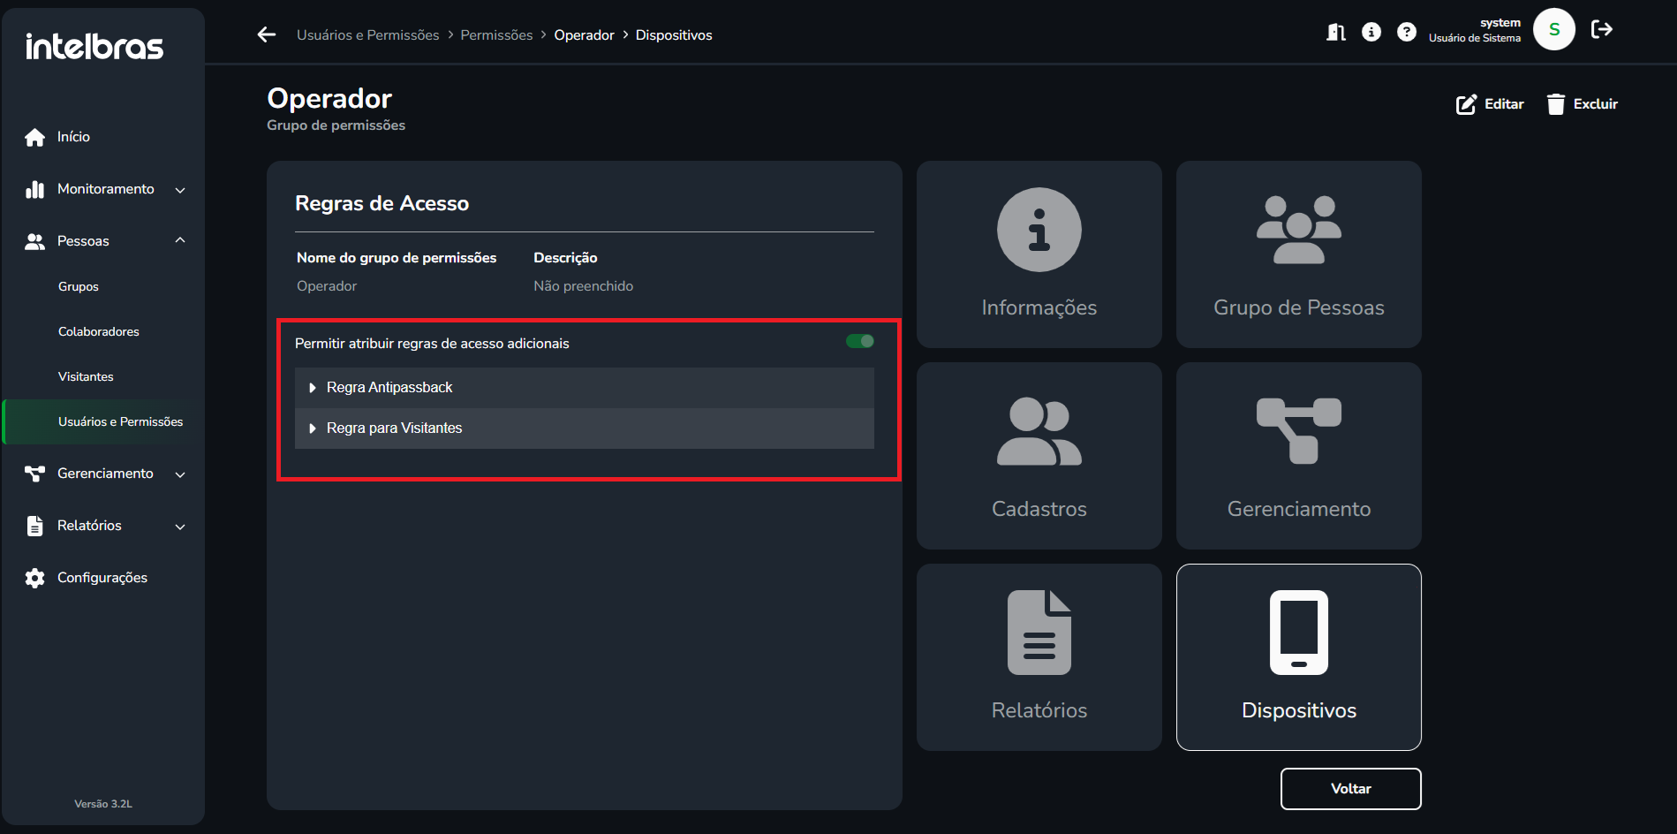The image size is (1677, 834).
Task: Open Visitantes in the sidebar
Action: [86, 376]
